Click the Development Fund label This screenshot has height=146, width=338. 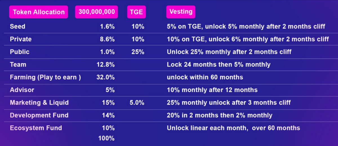point(39,115)
